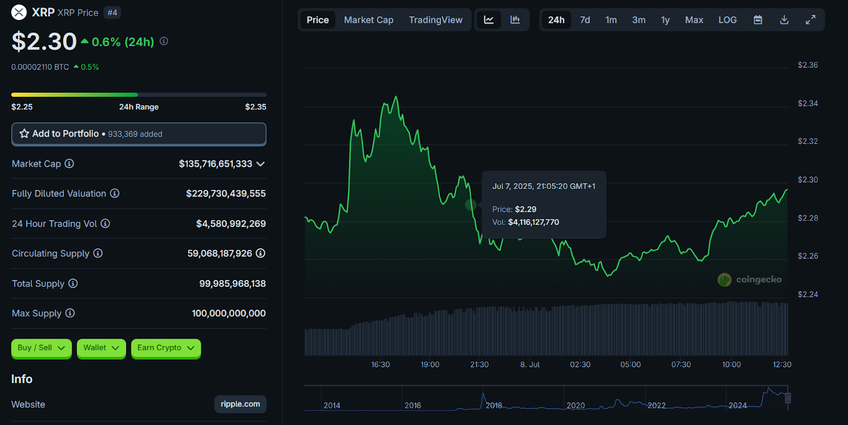The width and height of the screenshot is (848, 425).
Task: Select 3m time range
Action: [x=639, y=20]
